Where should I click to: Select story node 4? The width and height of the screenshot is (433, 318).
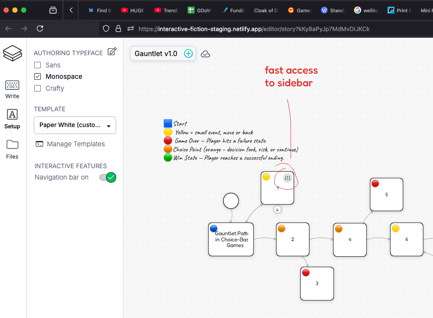[350, 240]
